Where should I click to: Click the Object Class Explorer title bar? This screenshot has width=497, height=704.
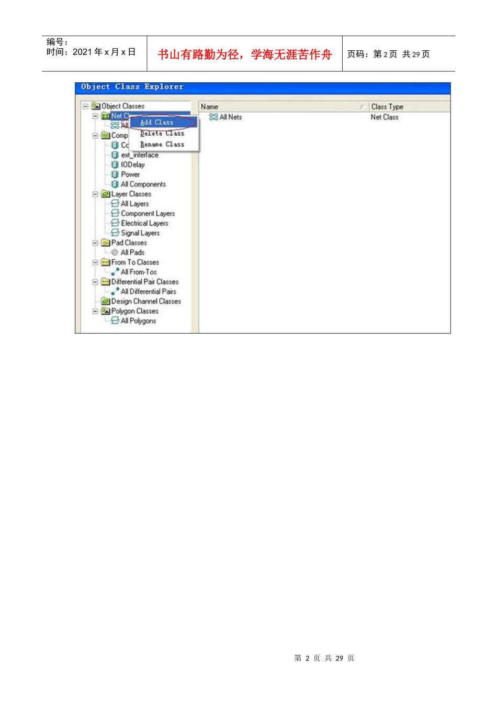(263, 87)
